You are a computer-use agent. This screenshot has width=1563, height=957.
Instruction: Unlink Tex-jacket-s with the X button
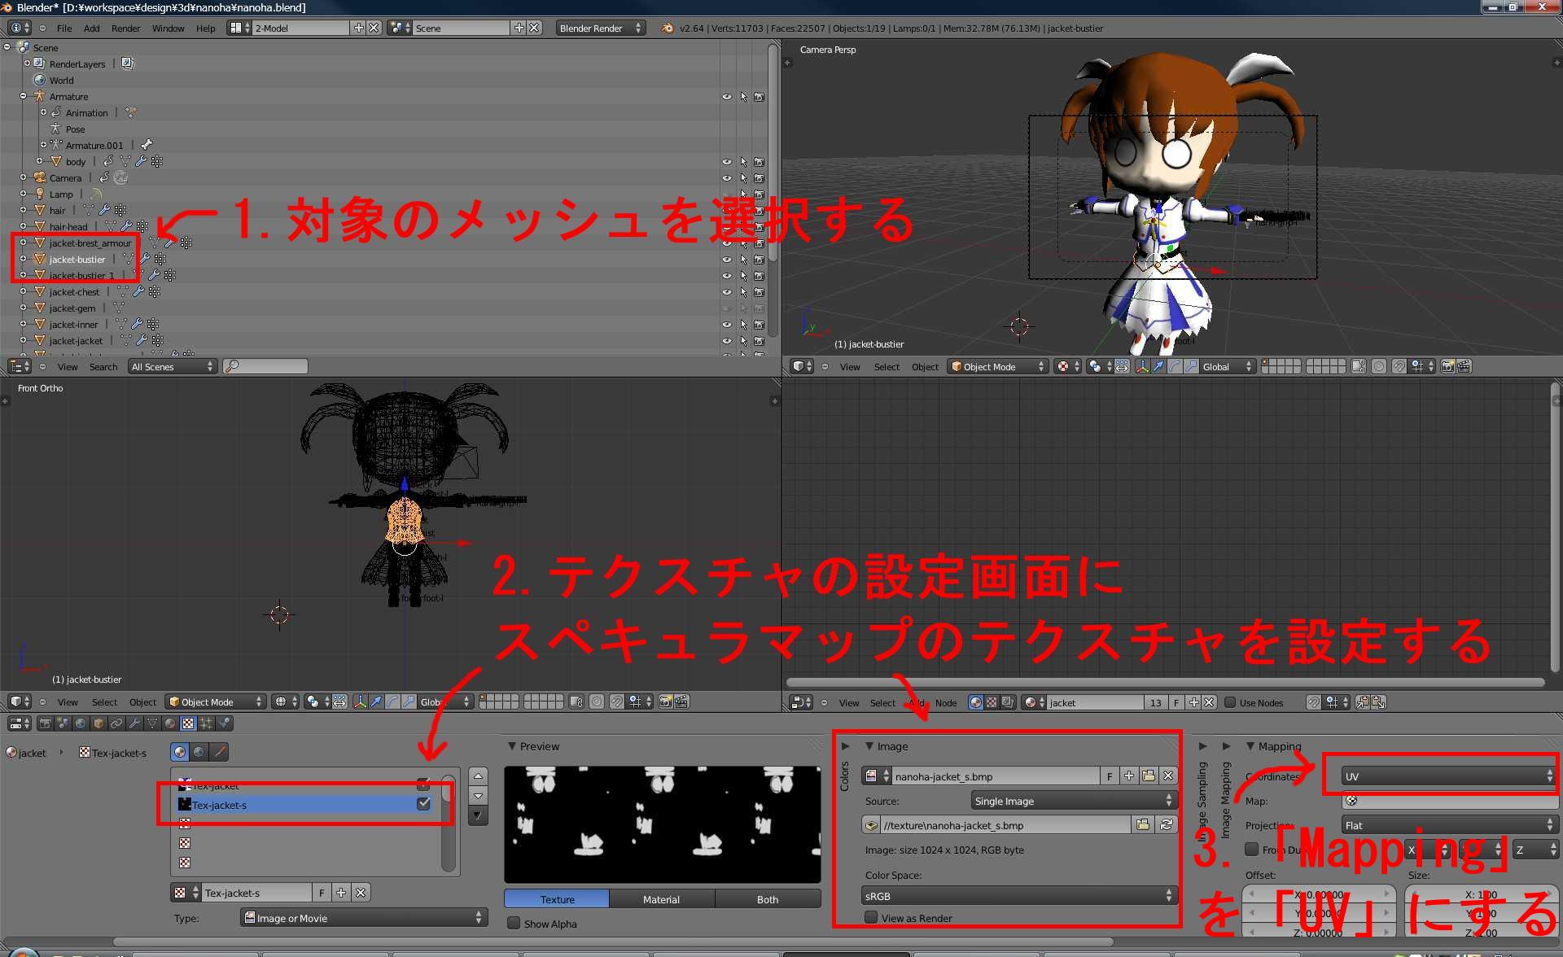(361, 893)
